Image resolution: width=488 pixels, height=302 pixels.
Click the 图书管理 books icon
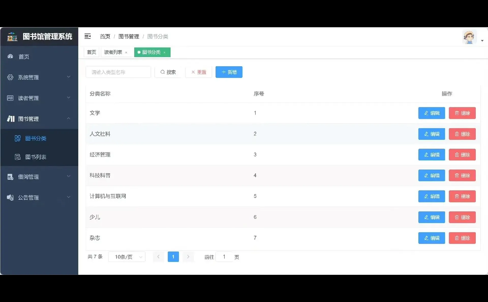pos(10,119)
